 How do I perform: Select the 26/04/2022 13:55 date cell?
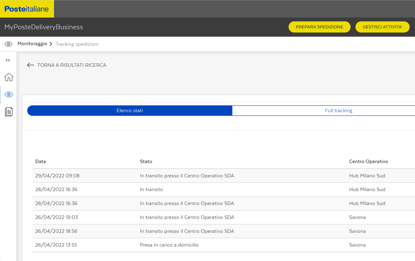click(x=56, y=245)
